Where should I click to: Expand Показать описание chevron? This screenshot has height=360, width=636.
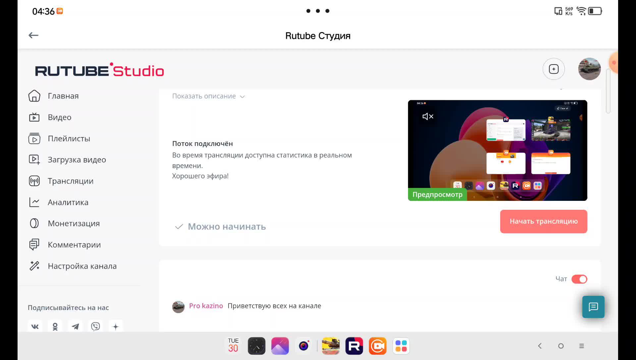tap(242, 97)
